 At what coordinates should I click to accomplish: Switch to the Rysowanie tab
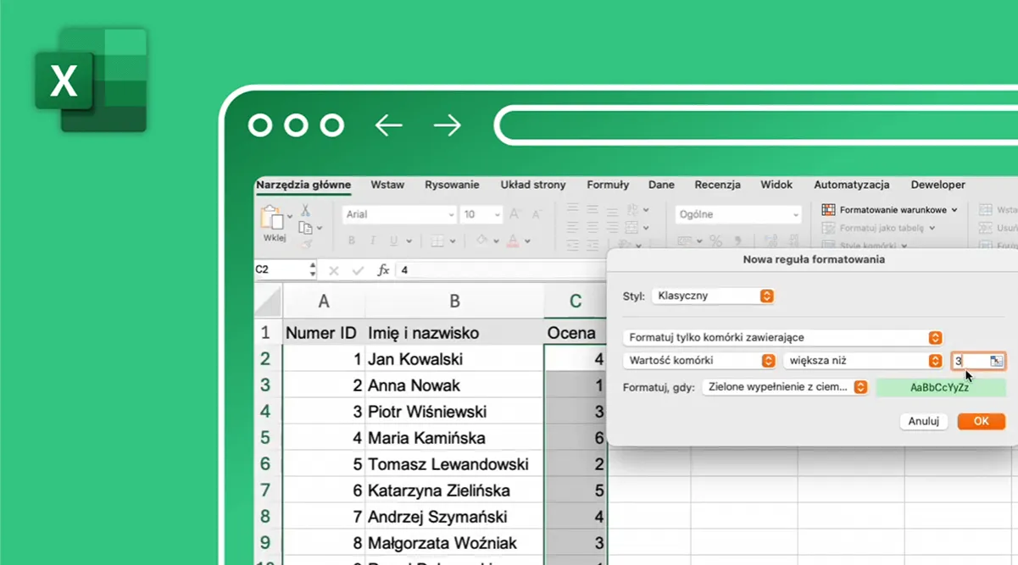click(452, 185)
